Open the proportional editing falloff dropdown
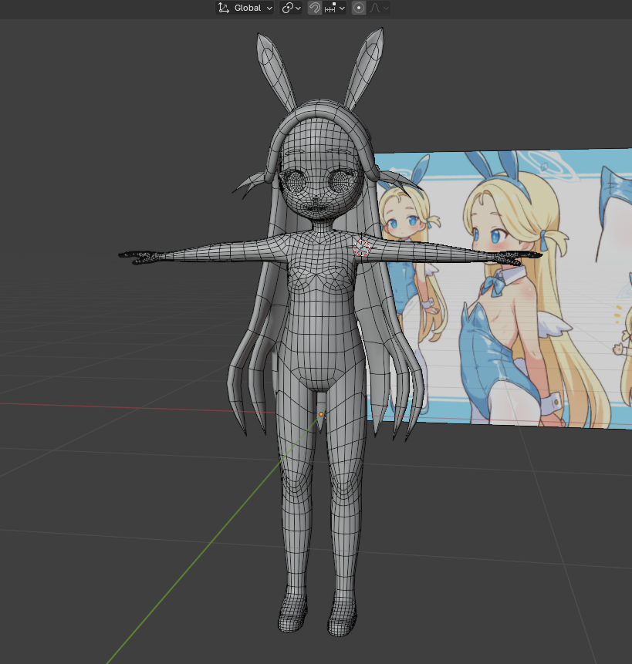 coord(379,8)
